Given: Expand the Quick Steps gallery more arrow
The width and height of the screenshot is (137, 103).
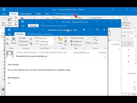Looking at the screenshot, I should tap(55, 44).
